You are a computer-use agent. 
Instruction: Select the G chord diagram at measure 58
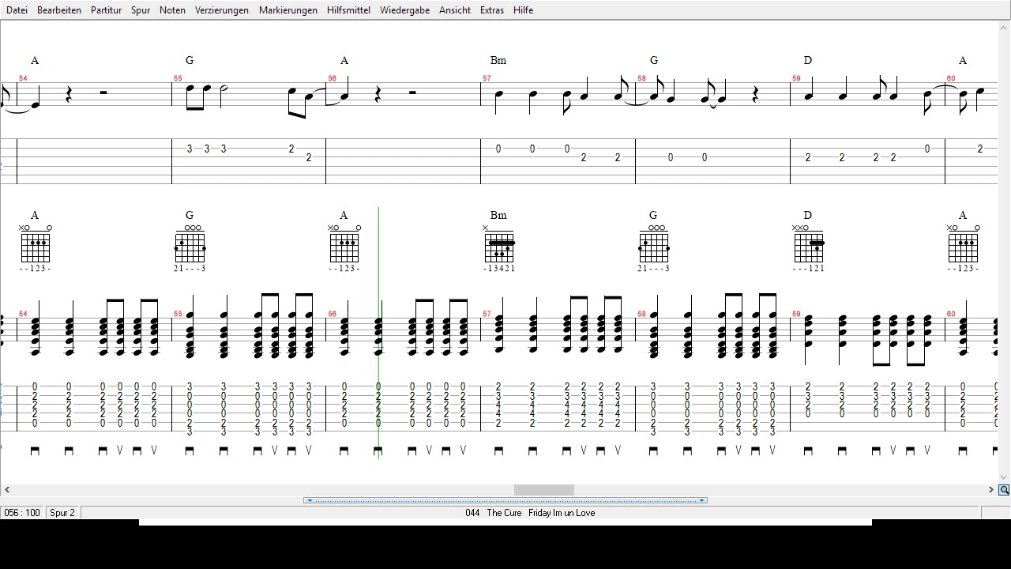click(x=654, y=248)
